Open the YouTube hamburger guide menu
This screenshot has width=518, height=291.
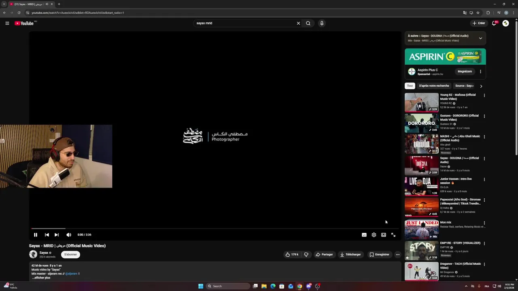[x=7, y=23]
